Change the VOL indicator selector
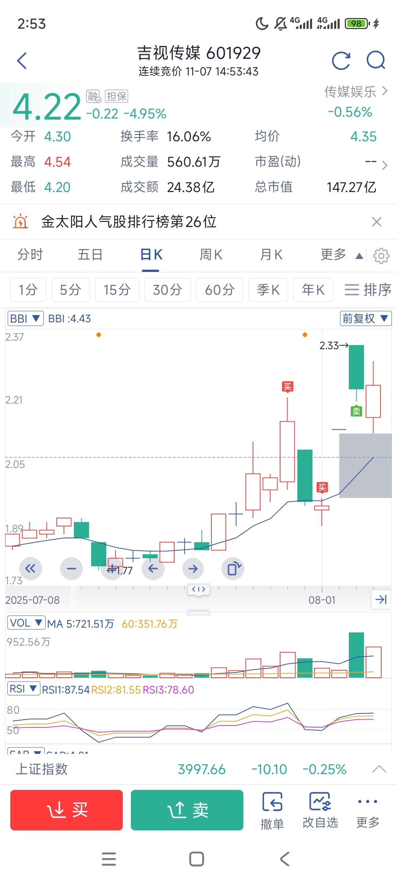The height and width of the screenshot is (883, 397). pos(26,623)
